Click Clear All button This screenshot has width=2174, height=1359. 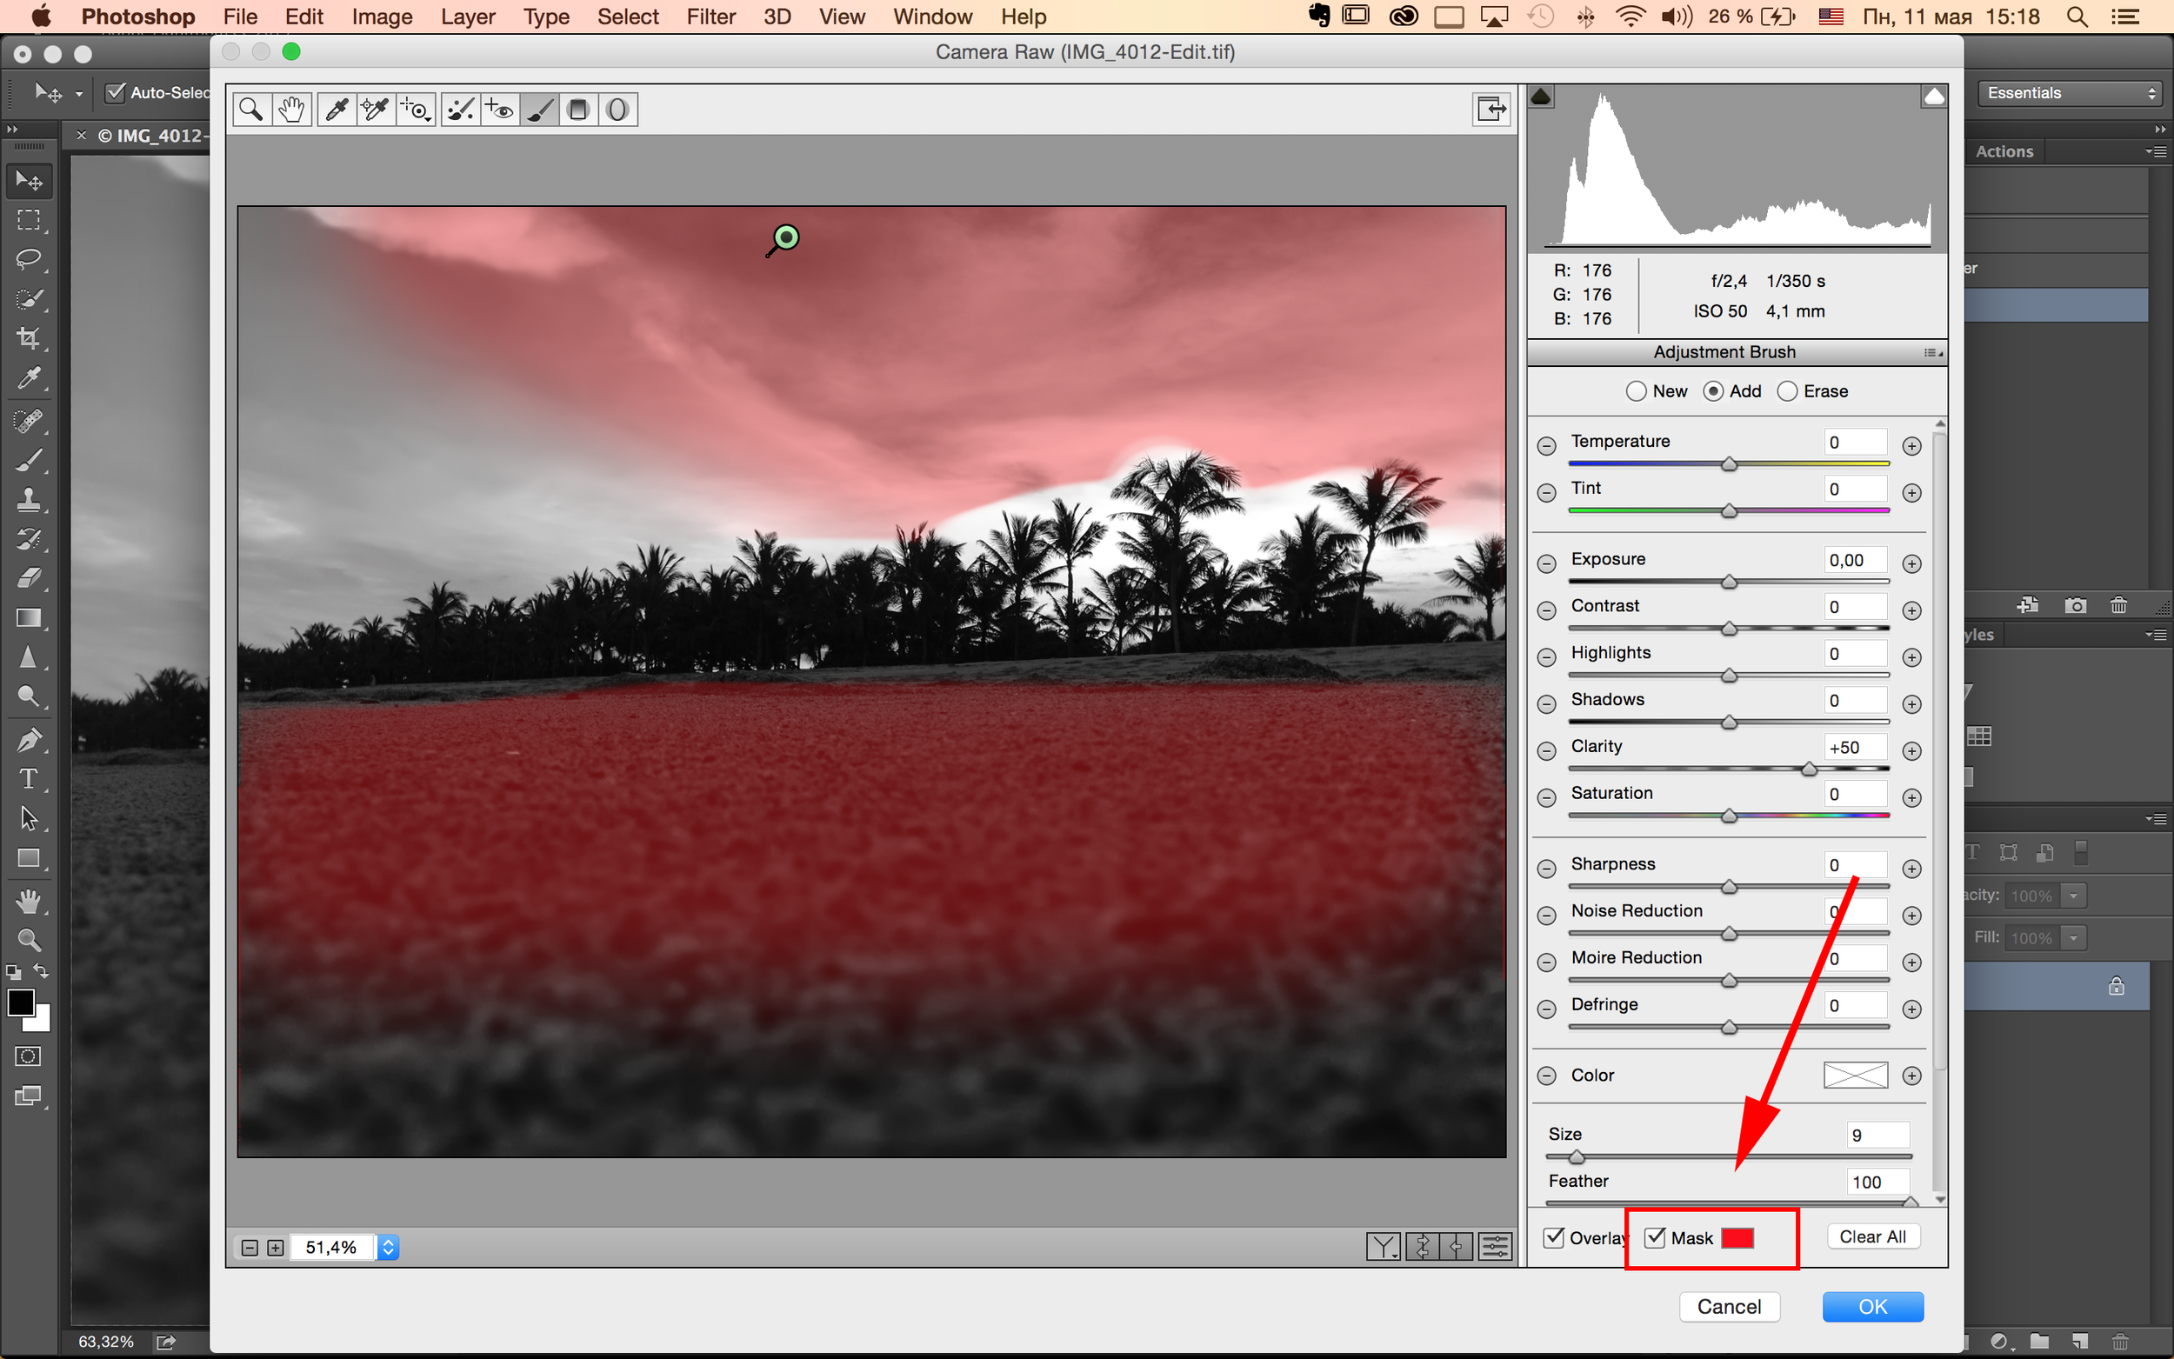point(1872,1236)
